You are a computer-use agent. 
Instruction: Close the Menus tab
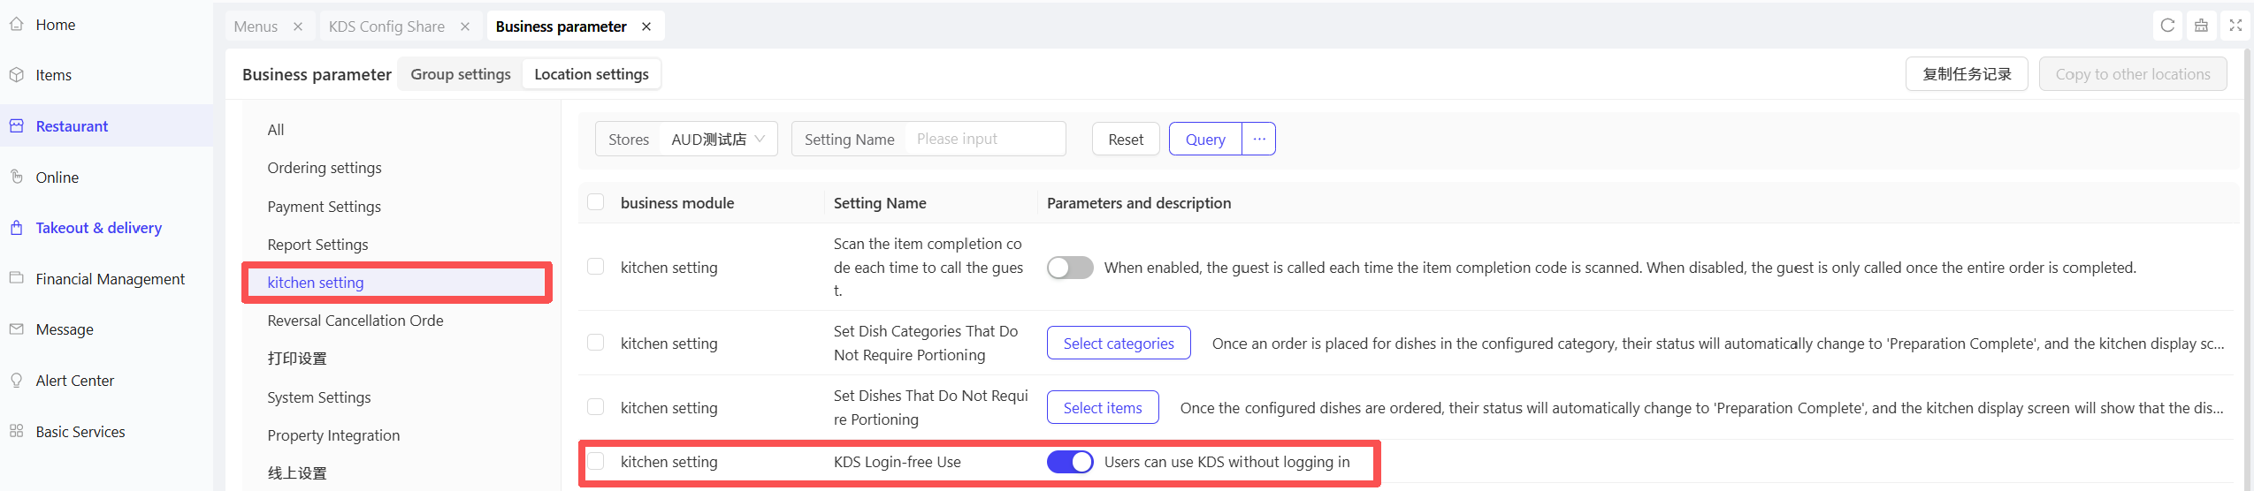point(298,26)
